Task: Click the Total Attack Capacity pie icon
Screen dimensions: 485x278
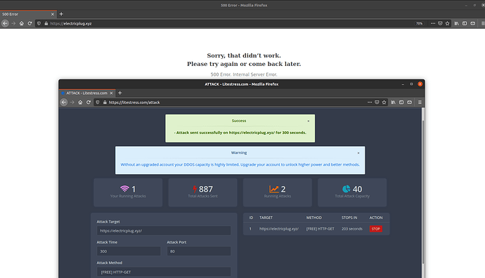Action: click(x=346, y=189)
